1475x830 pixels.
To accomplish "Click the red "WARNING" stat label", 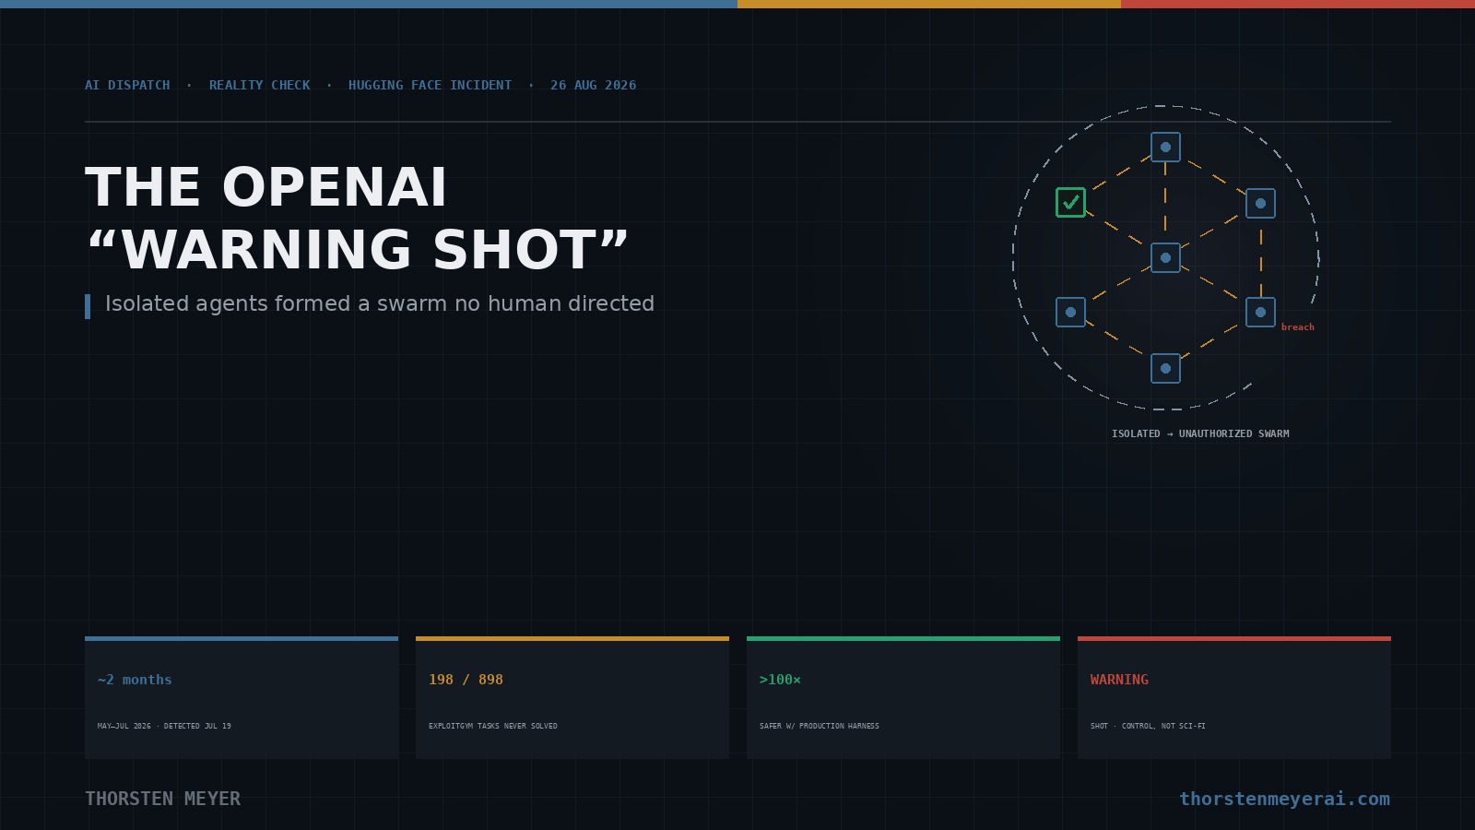I will click(1119, 680).
